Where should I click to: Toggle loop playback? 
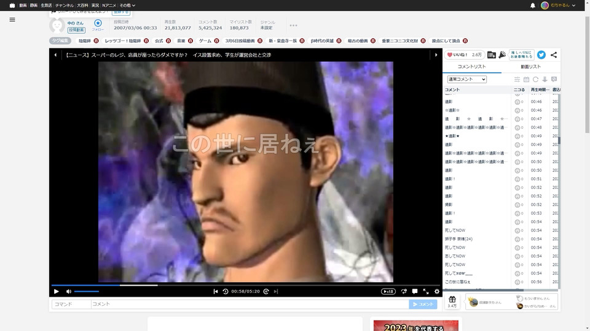pos(404,291)
